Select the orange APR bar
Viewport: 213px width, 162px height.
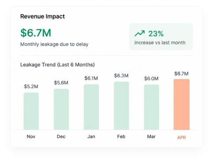182,105
